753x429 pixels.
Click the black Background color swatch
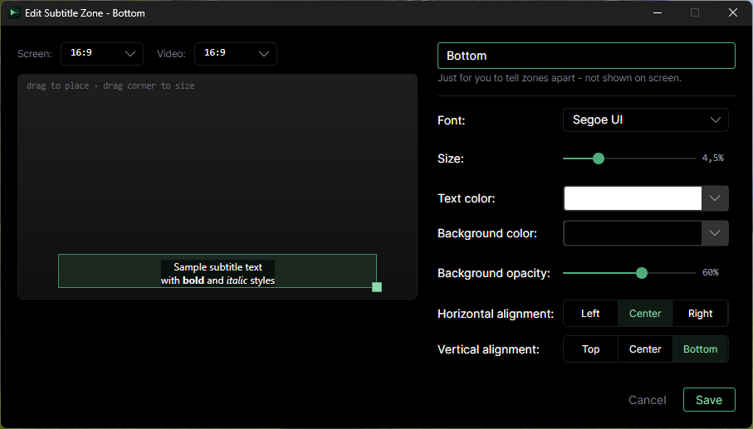(x=633, y=233)
